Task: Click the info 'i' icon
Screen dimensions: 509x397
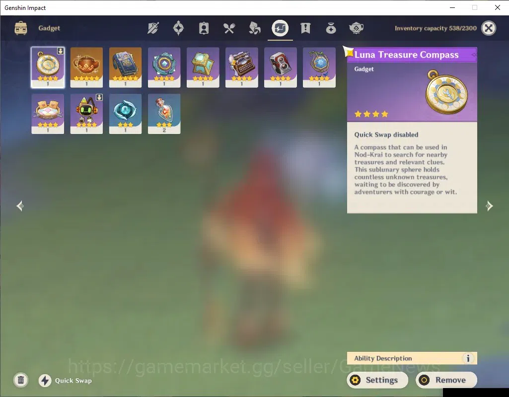Action: [x=468, y=358]
